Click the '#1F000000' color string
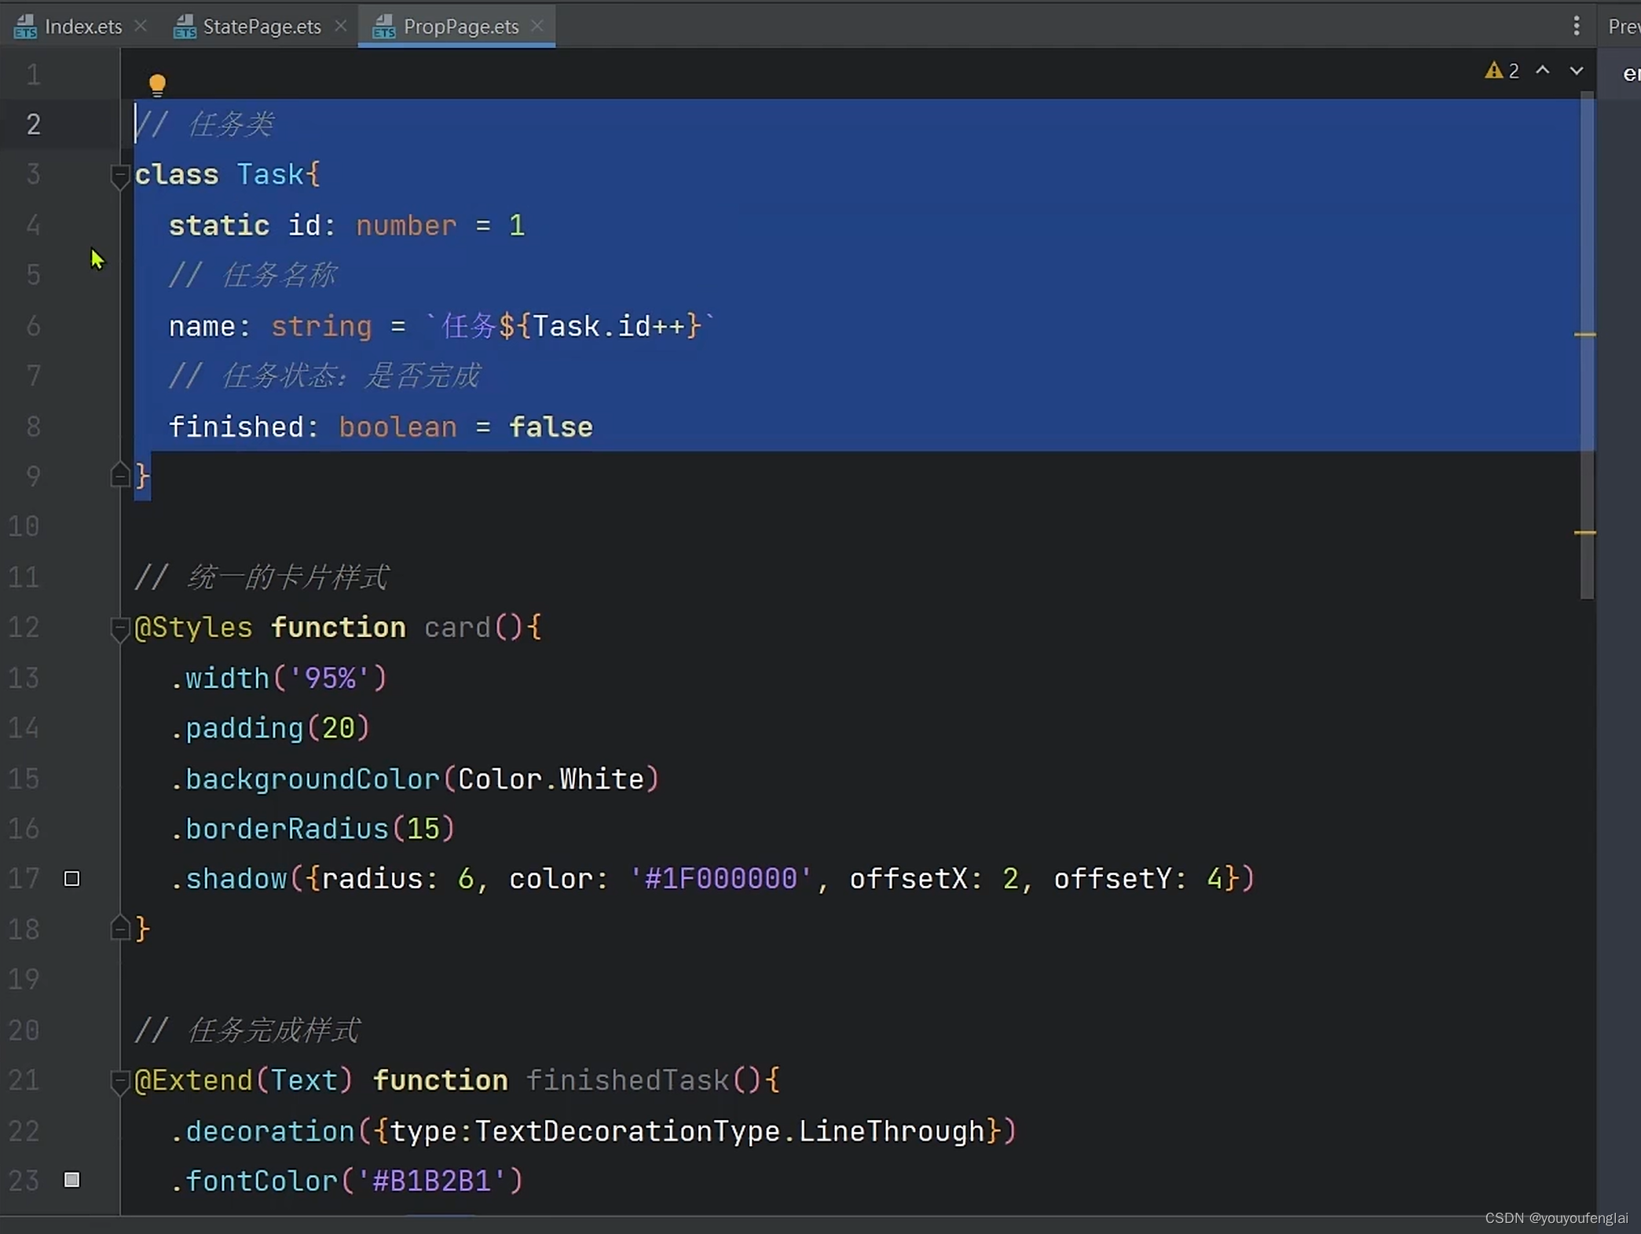The image size is (1641, 1234). [x=720, y=879]
